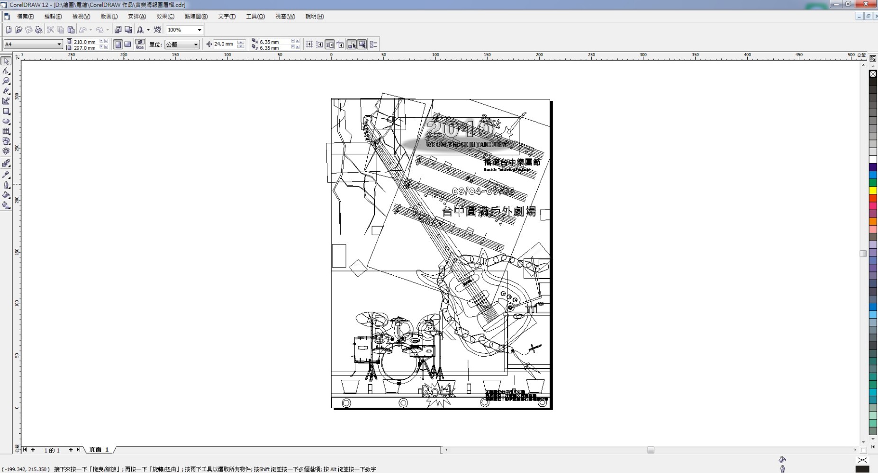
Task: Select the Smart Drawing tool
Action: coord(6,101)
